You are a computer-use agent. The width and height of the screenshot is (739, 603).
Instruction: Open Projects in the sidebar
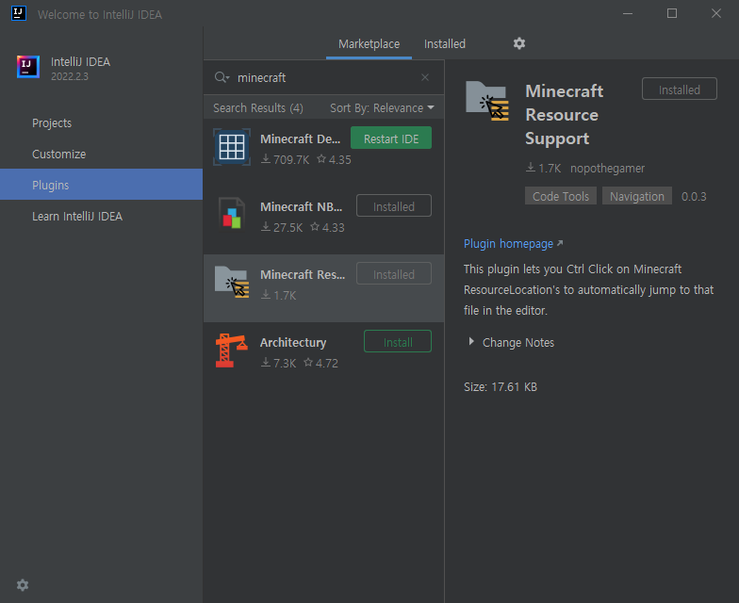tap(52, 122)
